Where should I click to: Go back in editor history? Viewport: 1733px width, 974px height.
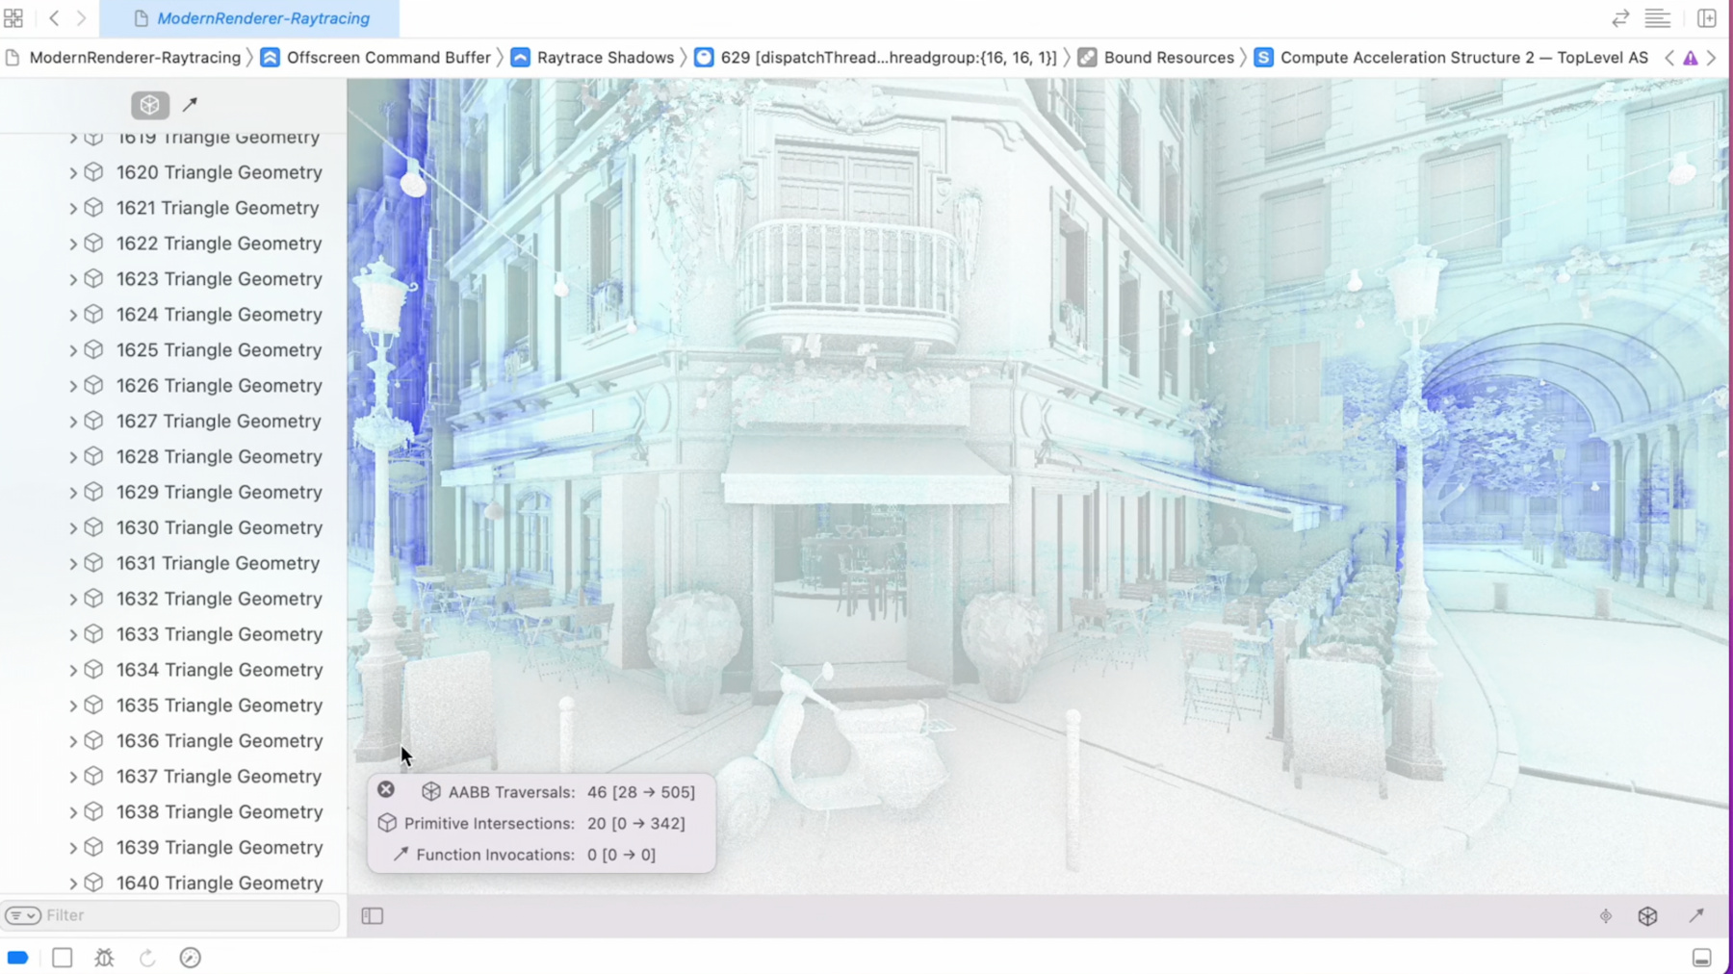(55, 18)
